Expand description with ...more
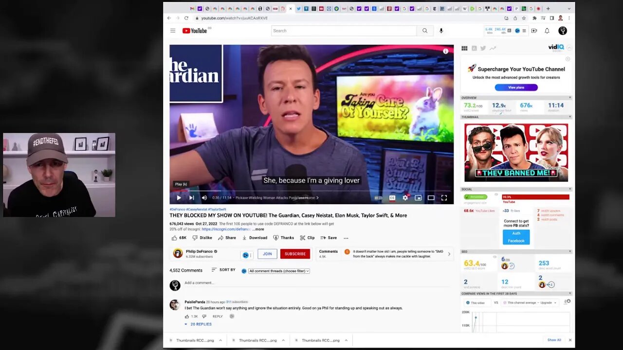The image size is (623, 350). (x=258, y=229)
